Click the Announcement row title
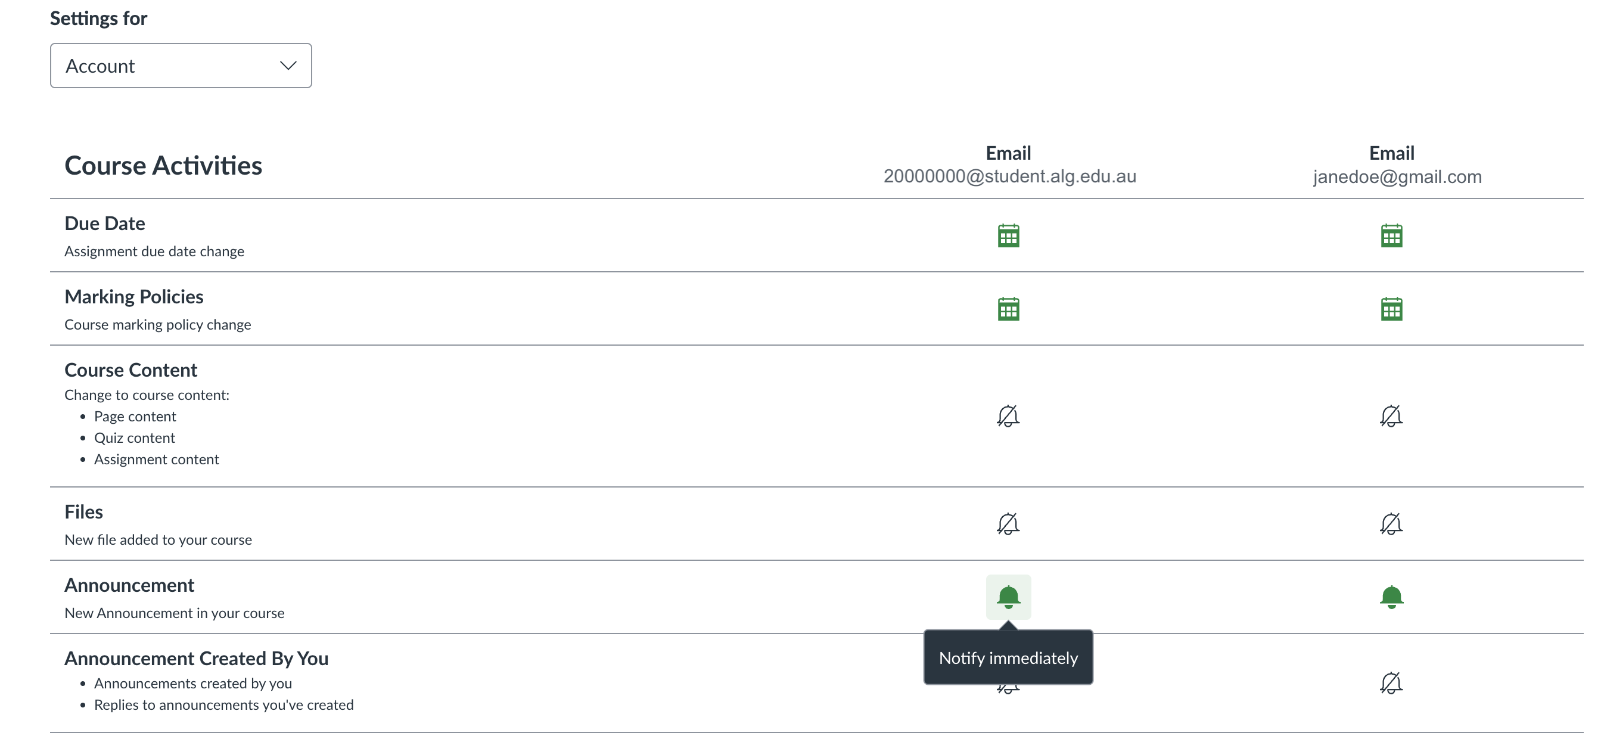 [129, 585]
